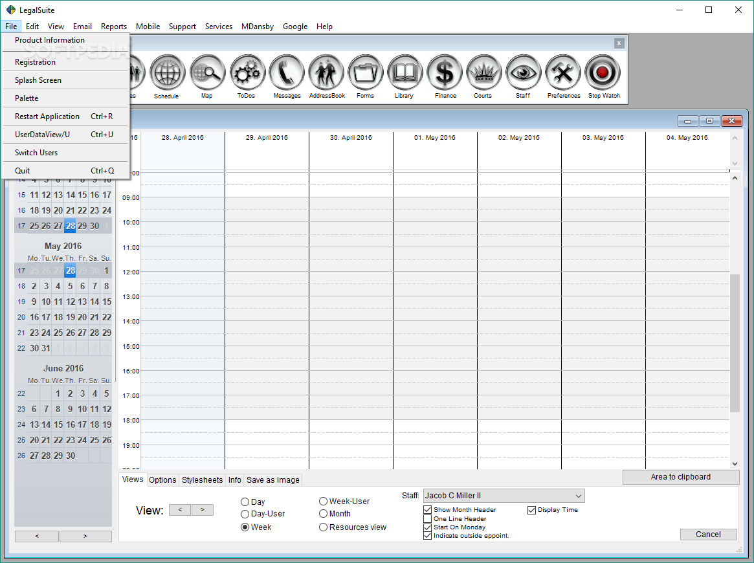Select UserDataView/U menu entry
Viewport: 754px width, 563px height.
pyautogui.click(x=65, y=135)
